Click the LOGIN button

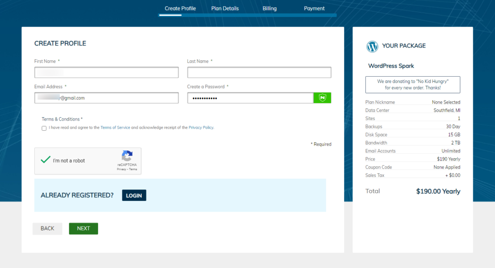tap(134, 195)
